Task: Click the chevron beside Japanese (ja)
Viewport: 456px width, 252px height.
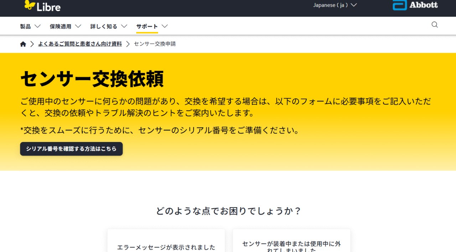Action: tap(353, 5)
